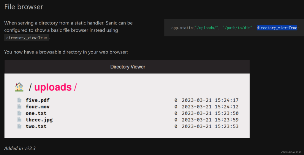
Task: Open the five.pdf file link
Action: 38,100
